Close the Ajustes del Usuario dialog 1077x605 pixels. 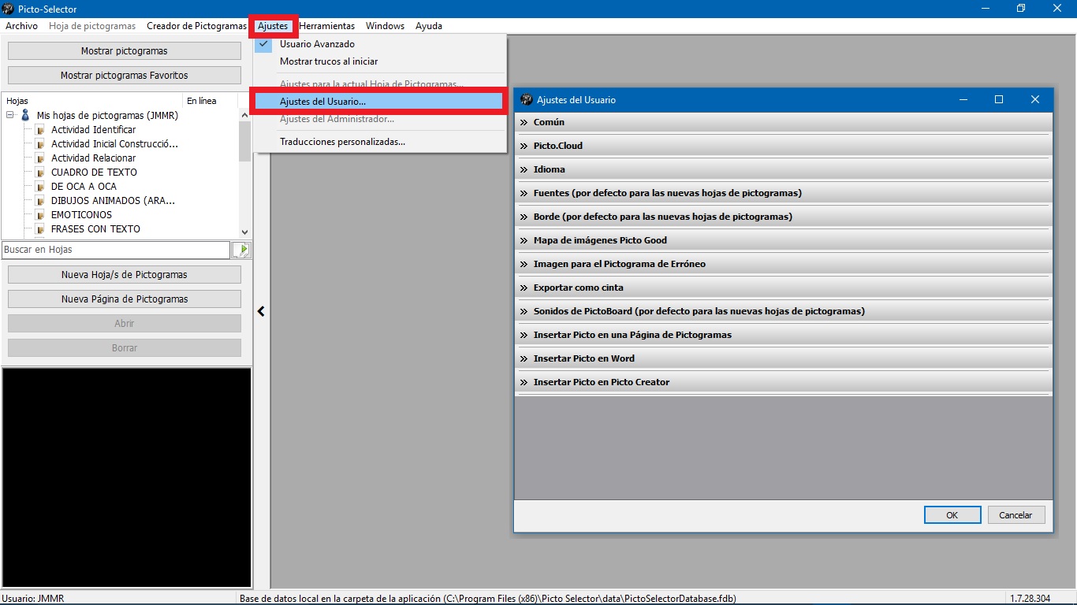(x=1035, y=99)
